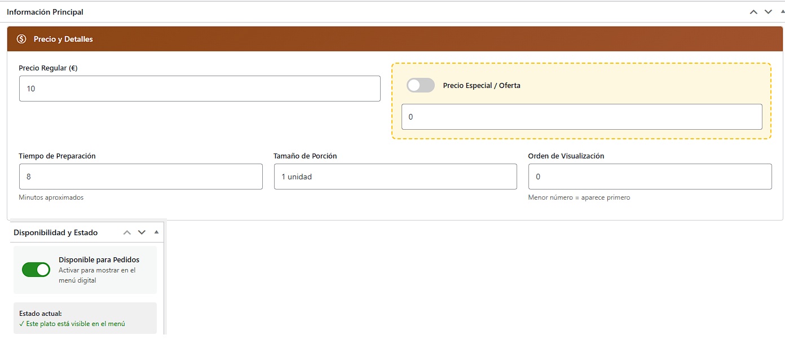Focus the Orden de Visualización field

[x=650, y=177]
